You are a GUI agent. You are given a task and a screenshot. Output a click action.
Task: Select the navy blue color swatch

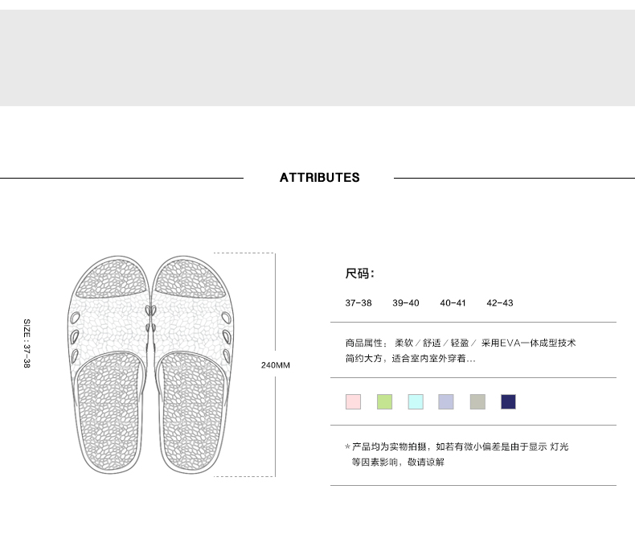point(508,401)
